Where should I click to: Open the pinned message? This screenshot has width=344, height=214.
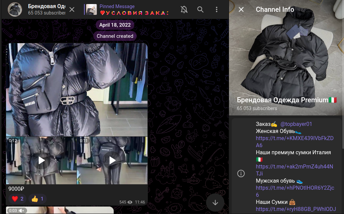pyautogui.click(x=129, y=9)
